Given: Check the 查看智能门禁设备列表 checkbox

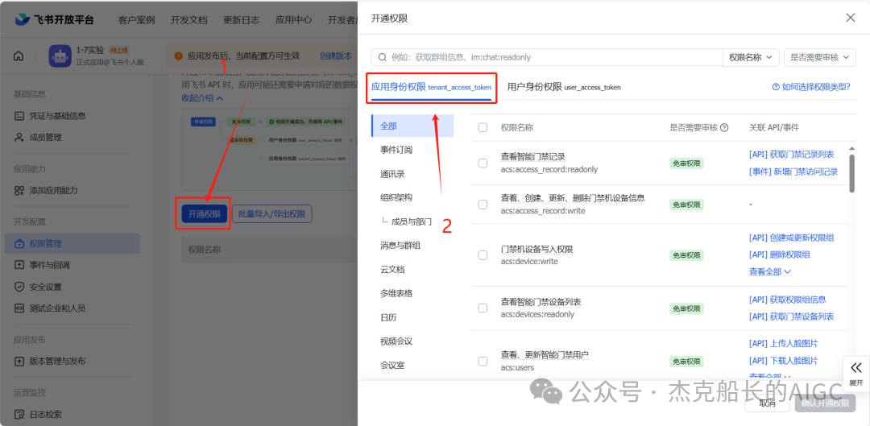Looking at the screenshot, I should 483,308.
